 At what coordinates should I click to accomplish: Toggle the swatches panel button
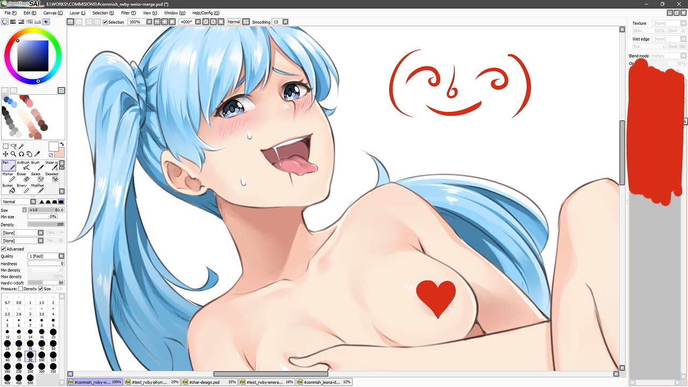tap(38, 22)
